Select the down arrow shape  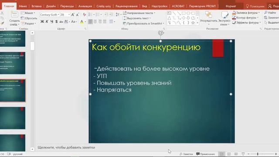click(188, 18)
